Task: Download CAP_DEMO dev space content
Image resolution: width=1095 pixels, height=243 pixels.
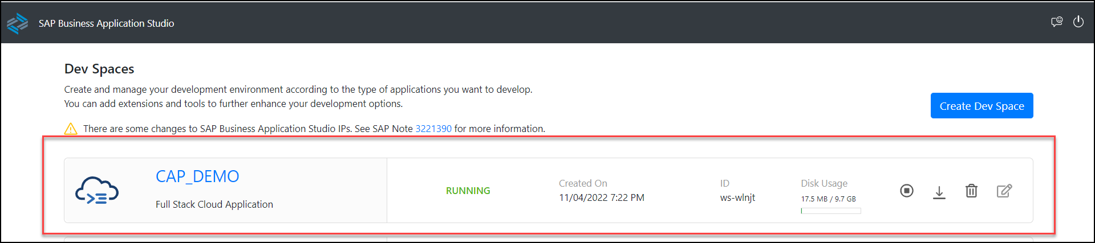Action: 939,192
